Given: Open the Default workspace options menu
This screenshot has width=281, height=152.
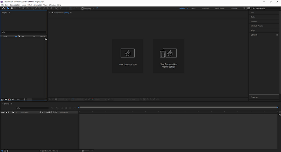Looking at the screenshot, I should 187,9.
